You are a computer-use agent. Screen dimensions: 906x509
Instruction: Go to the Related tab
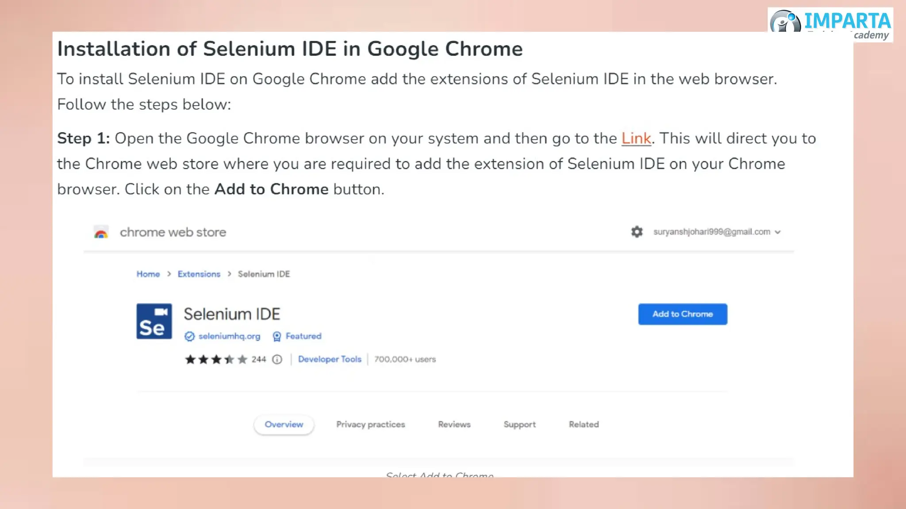[584, 425]
